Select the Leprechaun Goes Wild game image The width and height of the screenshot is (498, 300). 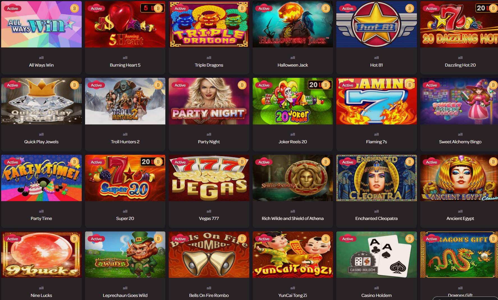(x=125, y=254)
